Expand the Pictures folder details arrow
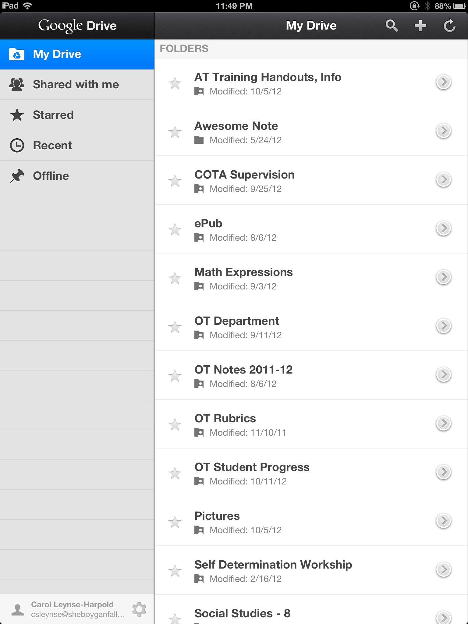The image size is (468, 624). click(x=444, y=521)
